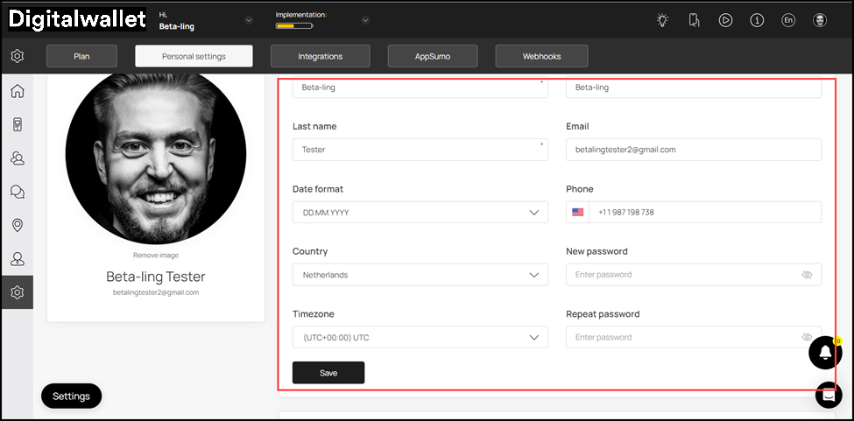Open the mobile phone preview icon

(x=694, y=20)
